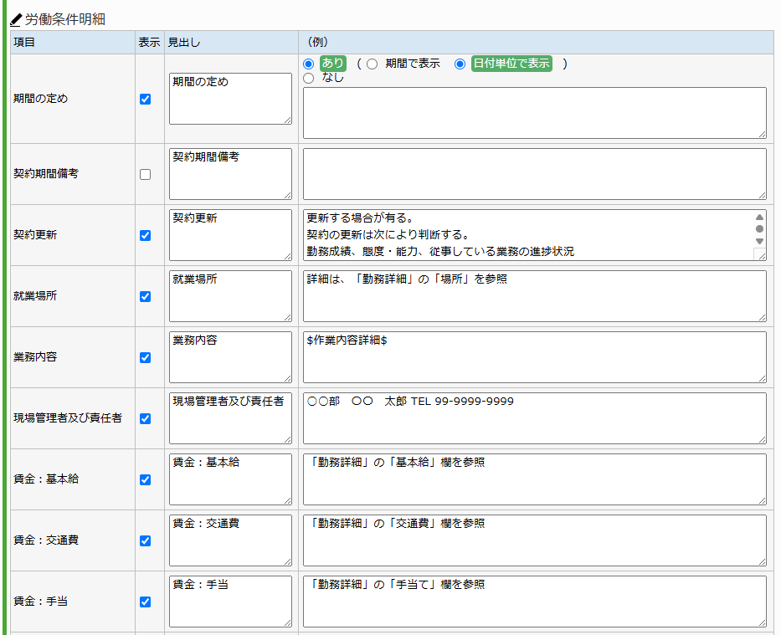Click the 表示 column header

150,43
